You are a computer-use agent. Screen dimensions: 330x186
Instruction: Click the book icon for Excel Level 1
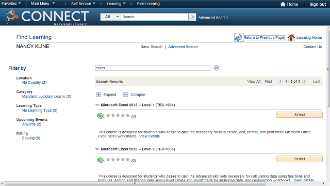101,116
